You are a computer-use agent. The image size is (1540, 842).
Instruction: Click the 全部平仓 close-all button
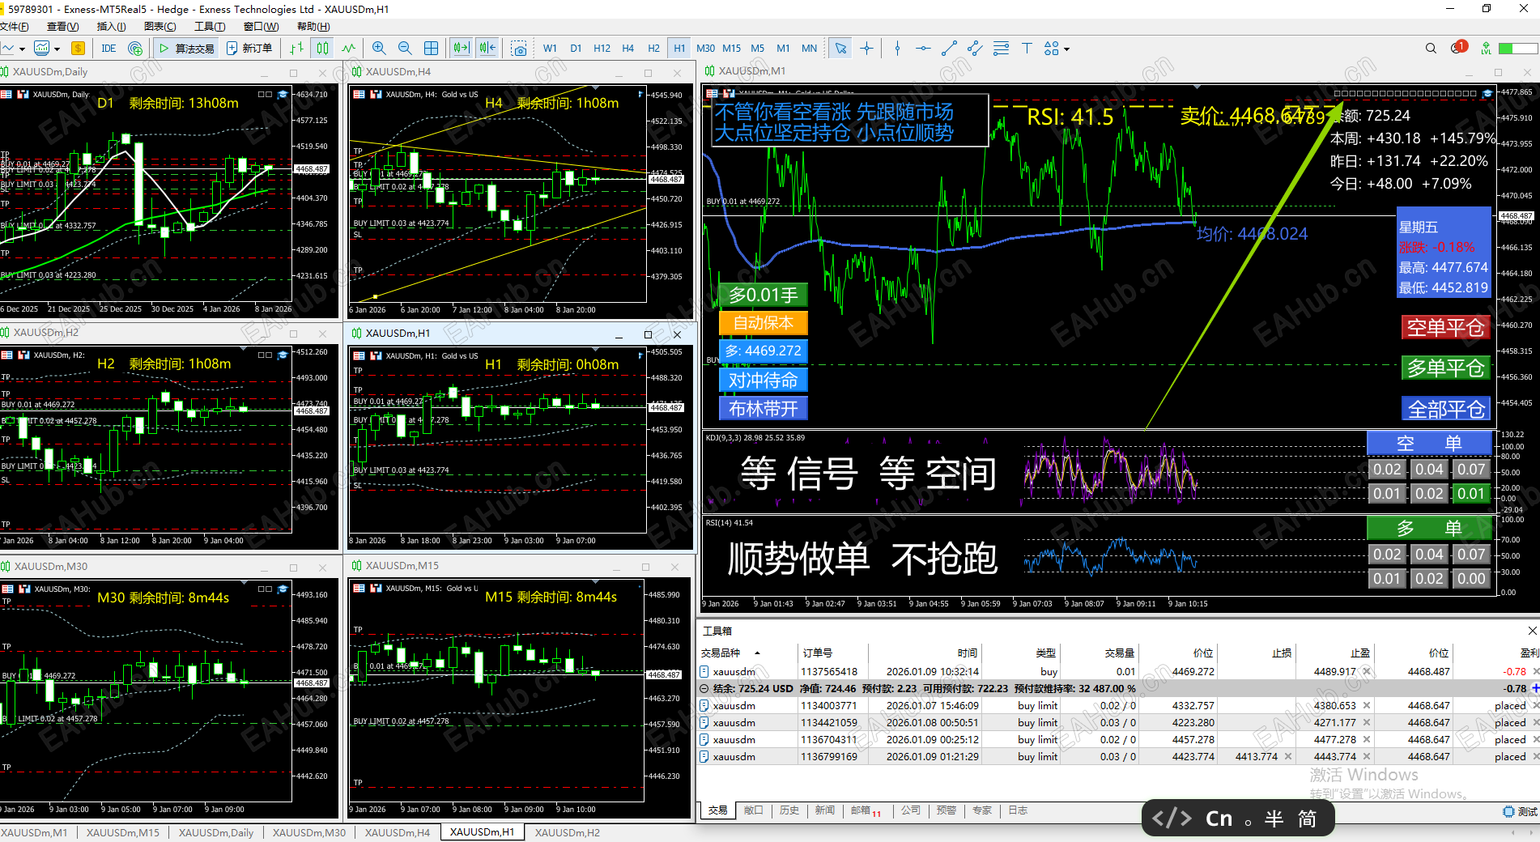point(1446,409)
